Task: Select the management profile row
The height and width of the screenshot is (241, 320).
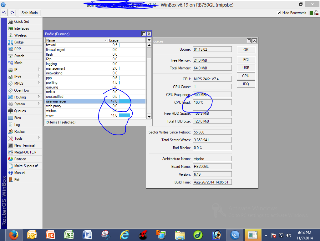Action: [95, 68]
